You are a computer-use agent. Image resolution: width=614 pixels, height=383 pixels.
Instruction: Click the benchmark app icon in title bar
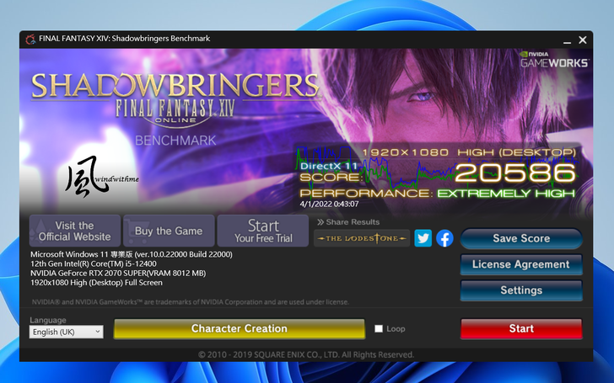(30, 39)
